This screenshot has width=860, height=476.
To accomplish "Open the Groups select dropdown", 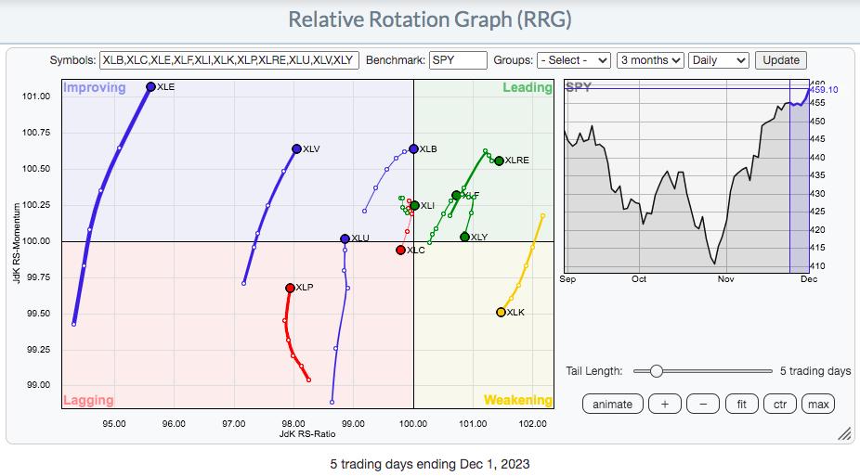I will 574,60.
